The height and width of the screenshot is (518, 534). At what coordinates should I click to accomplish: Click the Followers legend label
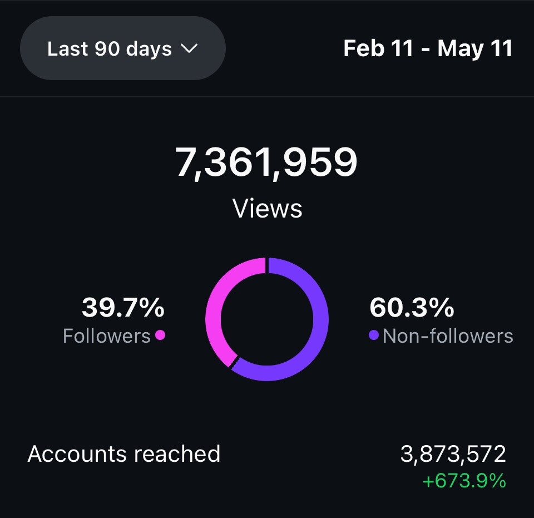tap(107, 336)
